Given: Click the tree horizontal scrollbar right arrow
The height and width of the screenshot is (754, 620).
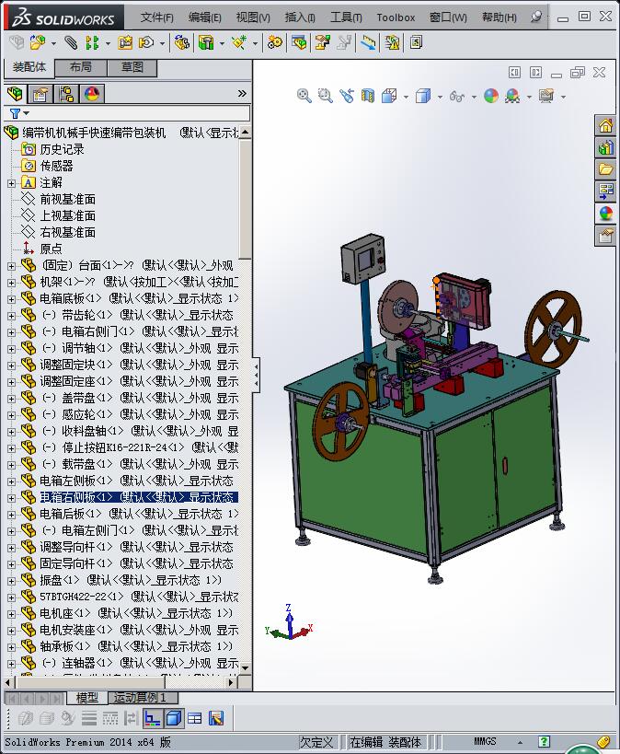Looking at the screenshot, I should pos(231,682).
